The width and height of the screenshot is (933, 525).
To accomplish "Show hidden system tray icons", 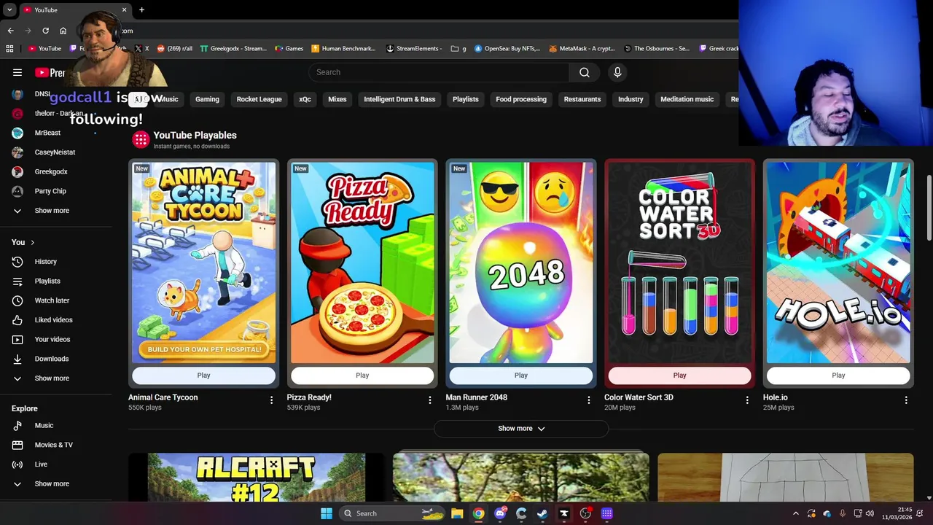I will (x=795, y=513).
